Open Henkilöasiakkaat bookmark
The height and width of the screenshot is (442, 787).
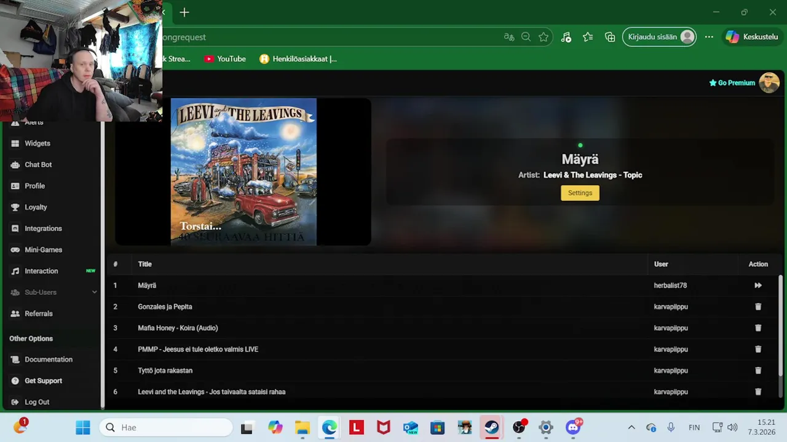tap(298, 59)
